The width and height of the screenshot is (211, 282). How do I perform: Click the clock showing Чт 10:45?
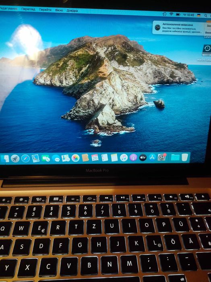pyautogui.click(x=188, y=15)
